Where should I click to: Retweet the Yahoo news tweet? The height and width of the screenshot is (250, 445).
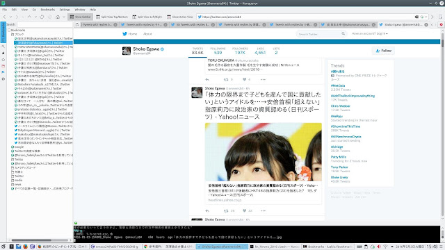tap(226, 210)
